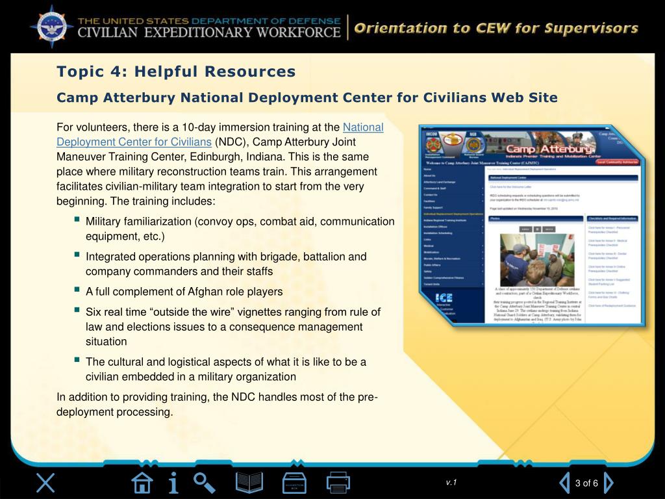Go to next page arrow
Image resolution: width=665 pixels, height=499 pixels.
click(609, 483)
